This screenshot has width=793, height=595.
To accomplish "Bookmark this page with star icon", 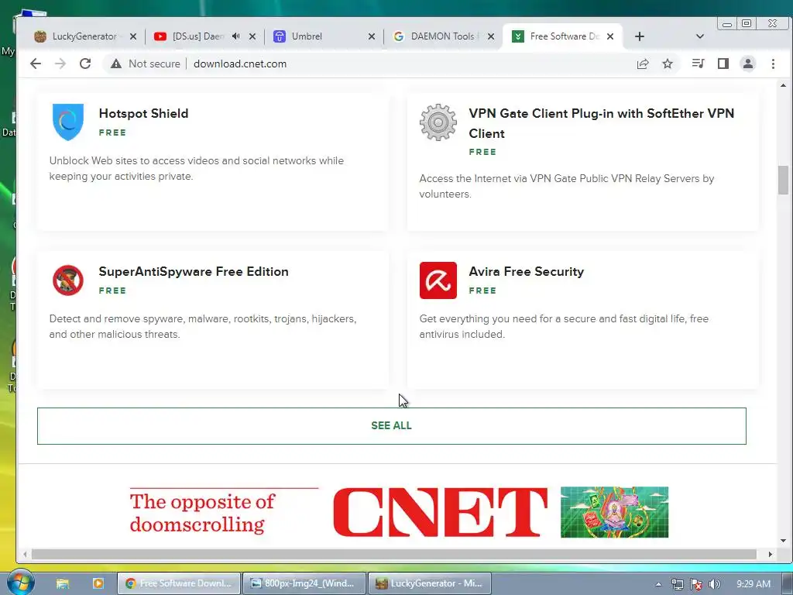I will pyautogui.click(x=668, y=64).
